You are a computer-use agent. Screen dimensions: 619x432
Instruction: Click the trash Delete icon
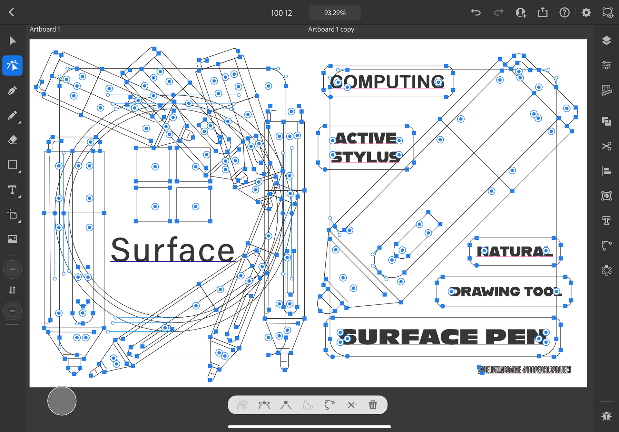tap(373, 405)
